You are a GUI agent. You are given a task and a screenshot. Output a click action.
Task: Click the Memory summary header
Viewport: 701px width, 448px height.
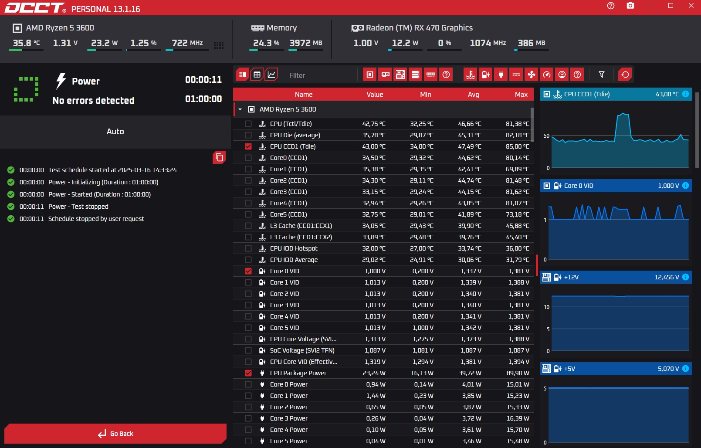(274, 28)
